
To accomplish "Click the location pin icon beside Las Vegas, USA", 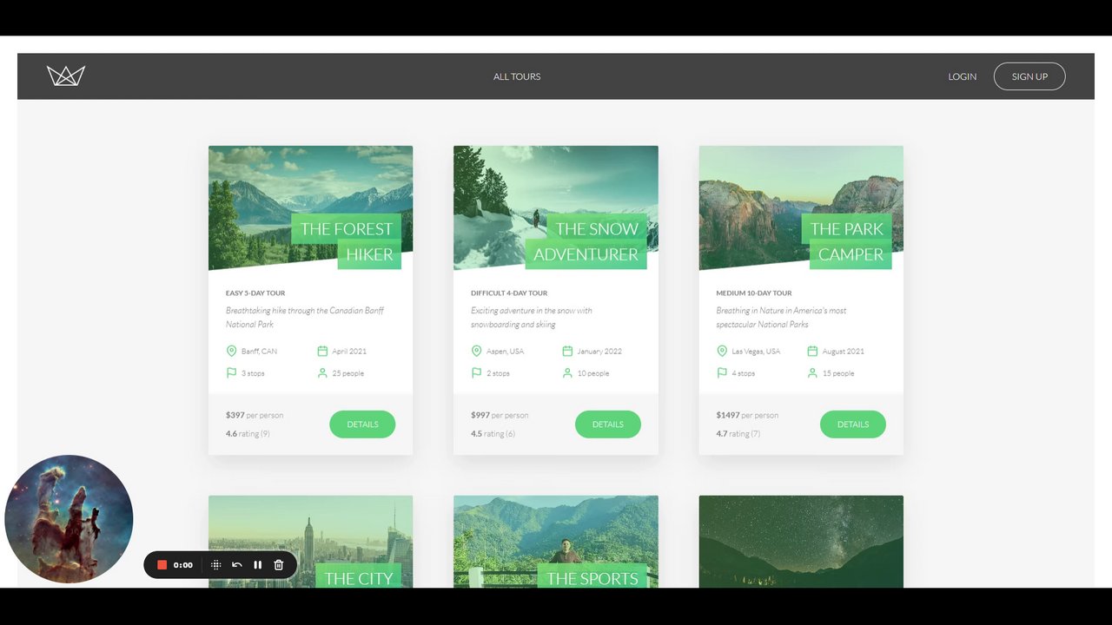I will (722, 351).
